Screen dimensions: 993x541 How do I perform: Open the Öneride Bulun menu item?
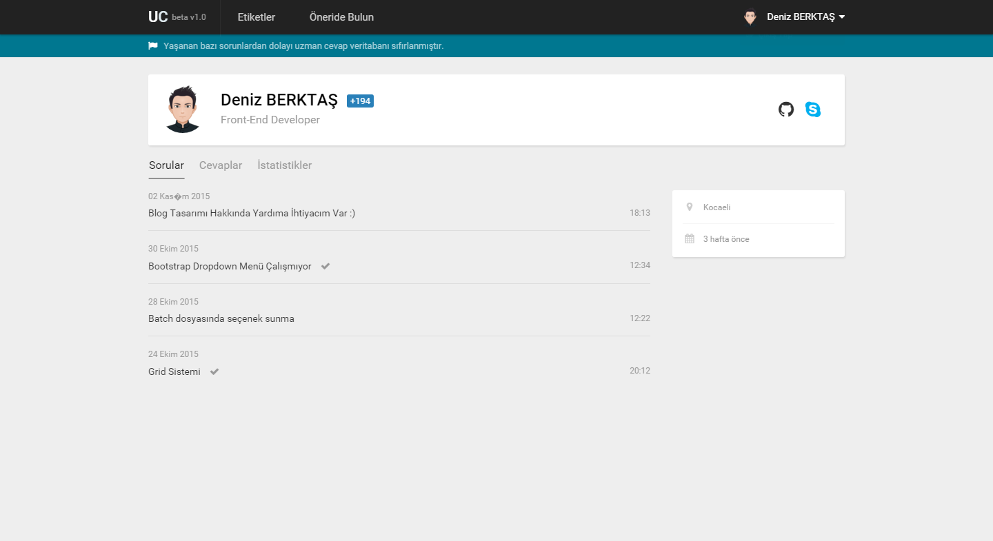pos(342,17)
